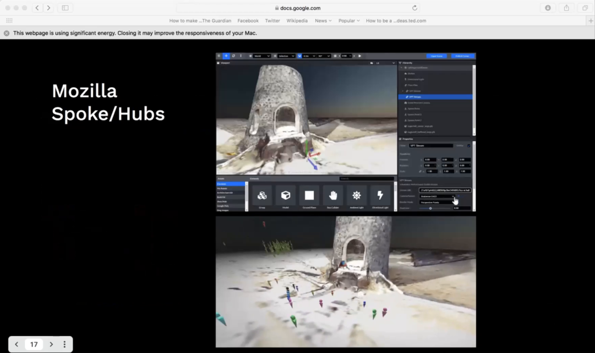Toggle the uniform scale lock icon
The width and height of the screenshot is (595, 353).
tap(420, 171)
